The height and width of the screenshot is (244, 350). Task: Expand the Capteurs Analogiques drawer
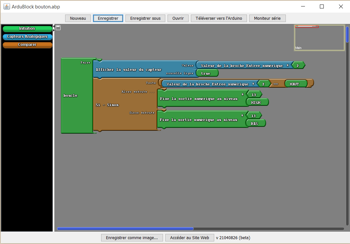(27, 37)
